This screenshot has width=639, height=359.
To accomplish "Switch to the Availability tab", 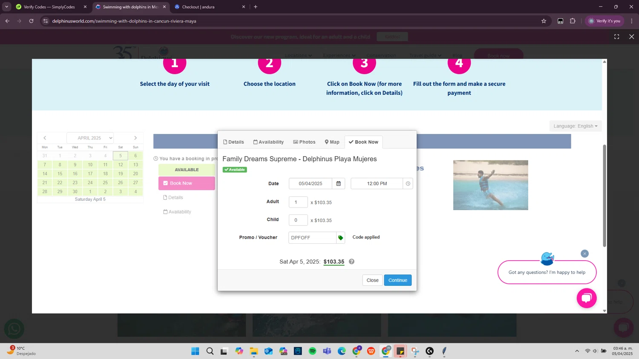I will point(268,142).
